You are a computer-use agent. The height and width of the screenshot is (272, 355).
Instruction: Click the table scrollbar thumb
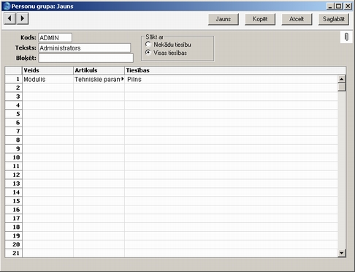pos(342,87)
